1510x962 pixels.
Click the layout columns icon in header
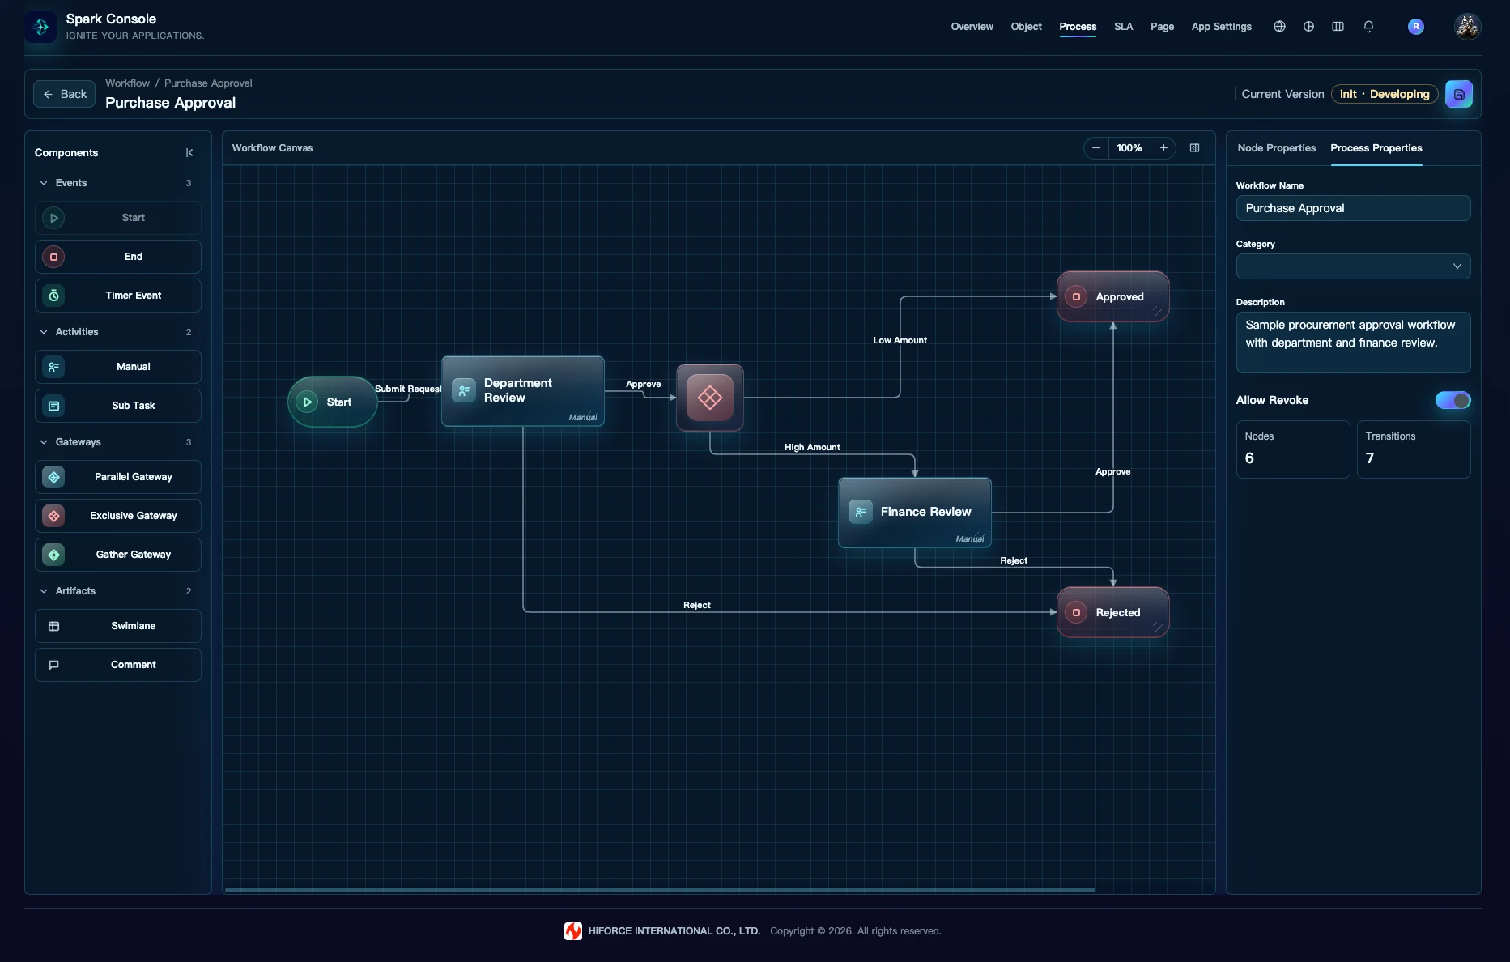pos(1338,27)
